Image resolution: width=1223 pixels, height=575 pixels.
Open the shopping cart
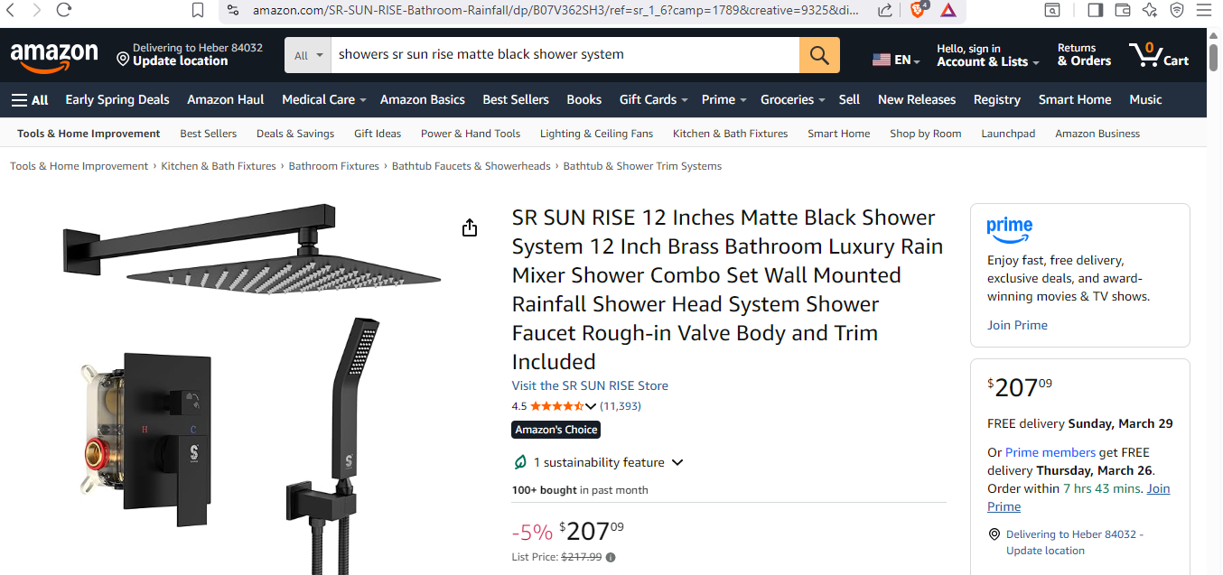[x=1159, y=55]
